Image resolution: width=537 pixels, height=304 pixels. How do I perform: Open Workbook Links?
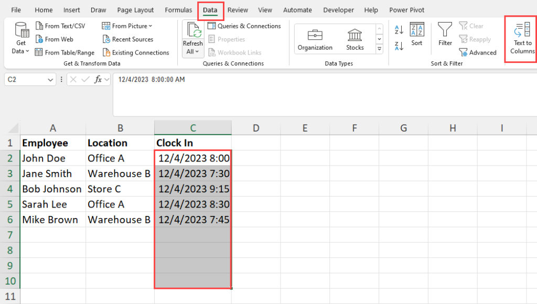coord(235,53)
